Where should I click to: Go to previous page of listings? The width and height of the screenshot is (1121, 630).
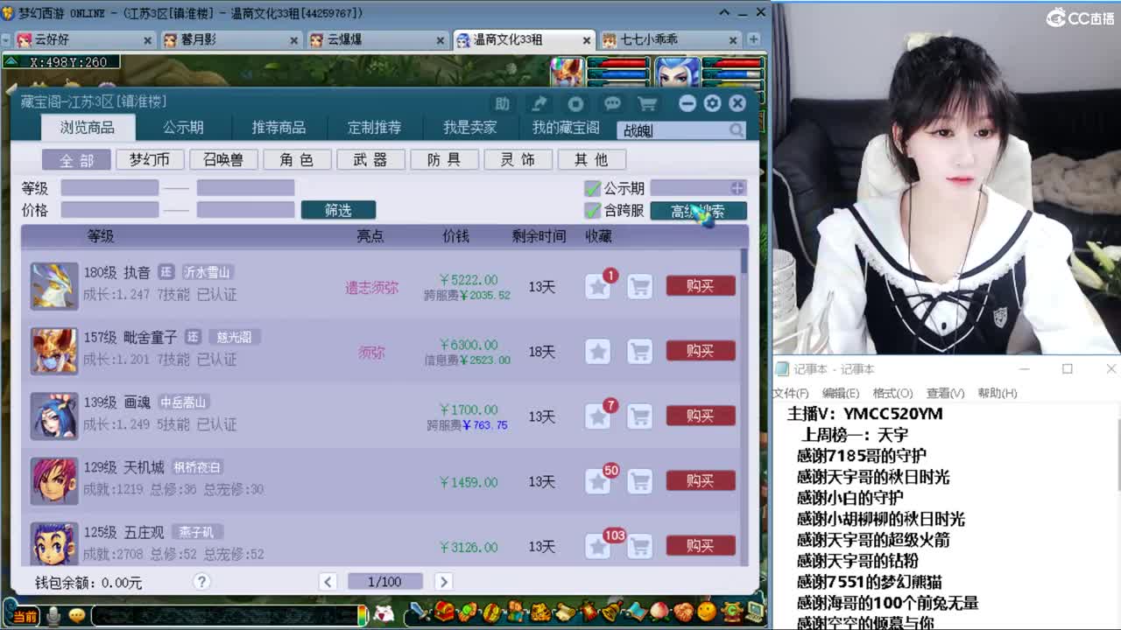click(x=328, y=582)
